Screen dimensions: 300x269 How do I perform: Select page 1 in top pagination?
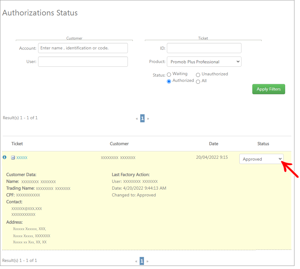142,118
